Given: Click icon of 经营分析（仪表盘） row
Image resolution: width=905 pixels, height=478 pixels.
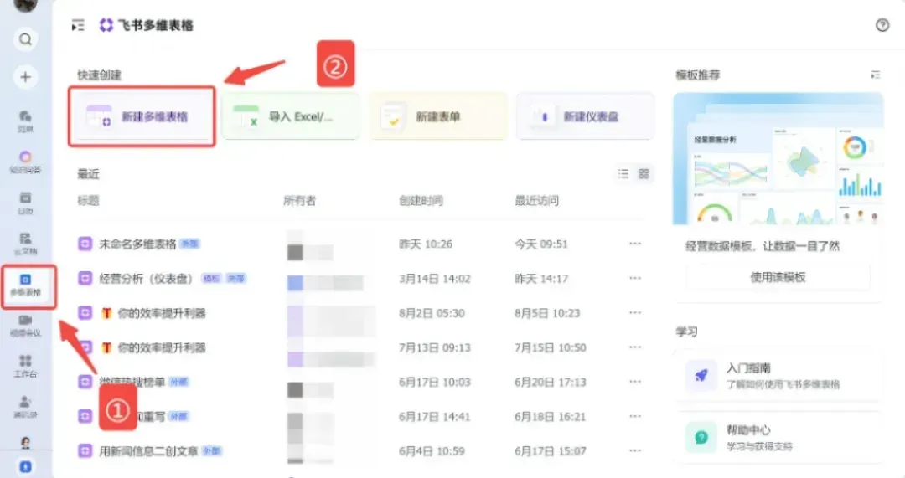Looking at the screenshot, I should pos(85,279).
